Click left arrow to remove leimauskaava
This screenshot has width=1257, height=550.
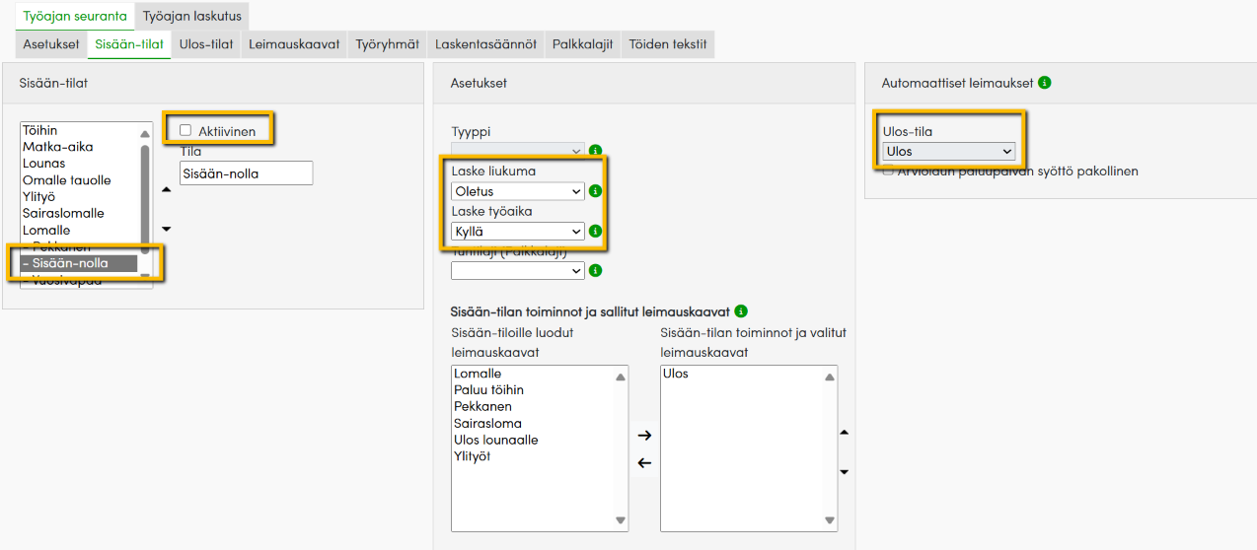644,463
